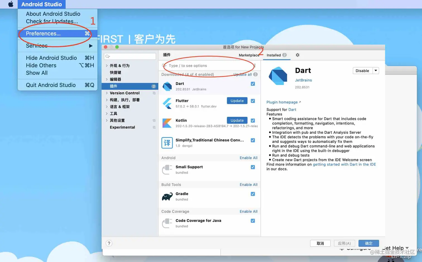Screen dimensions: 422x262
Task: Switch to the Marketplace tab
Action: [x=249, y=55]
